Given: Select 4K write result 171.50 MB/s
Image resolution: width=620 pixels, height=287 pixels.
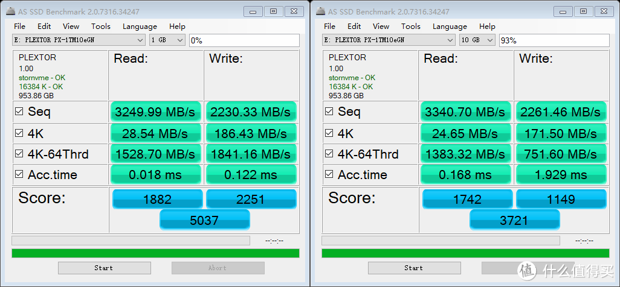Looking at the screenshot, I should 561,133.
